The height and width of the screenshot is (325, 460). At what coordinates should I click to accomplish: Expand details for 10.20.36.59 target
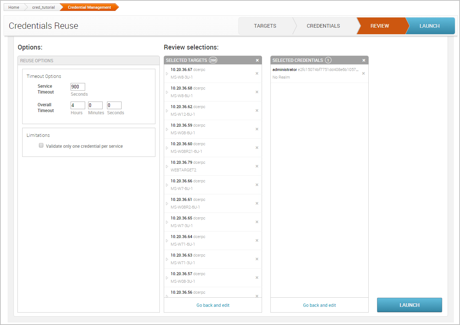pyautogui.click(x=167, y=129)
